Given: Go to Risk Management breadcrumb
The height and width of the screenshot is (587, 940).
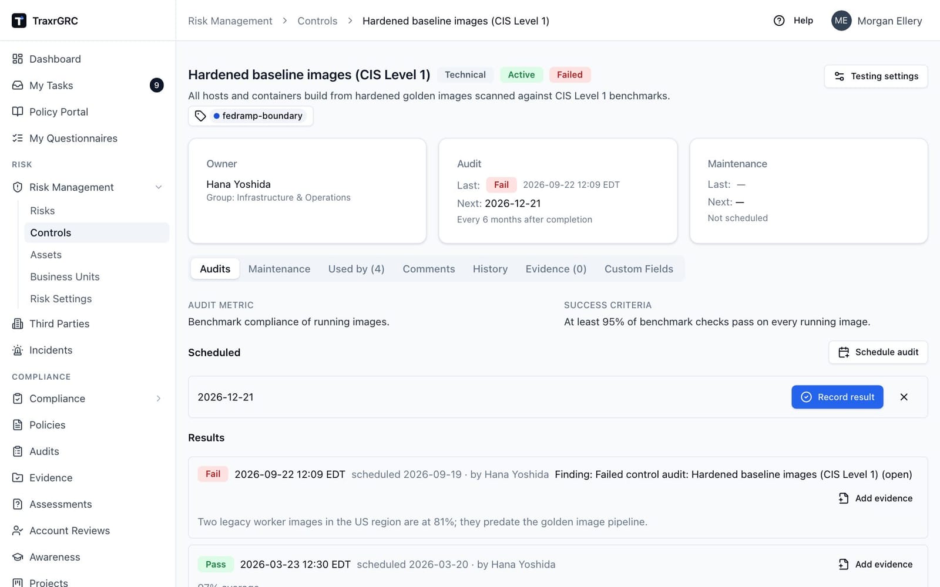Looking at the screenshot, I should pos(230,21).
